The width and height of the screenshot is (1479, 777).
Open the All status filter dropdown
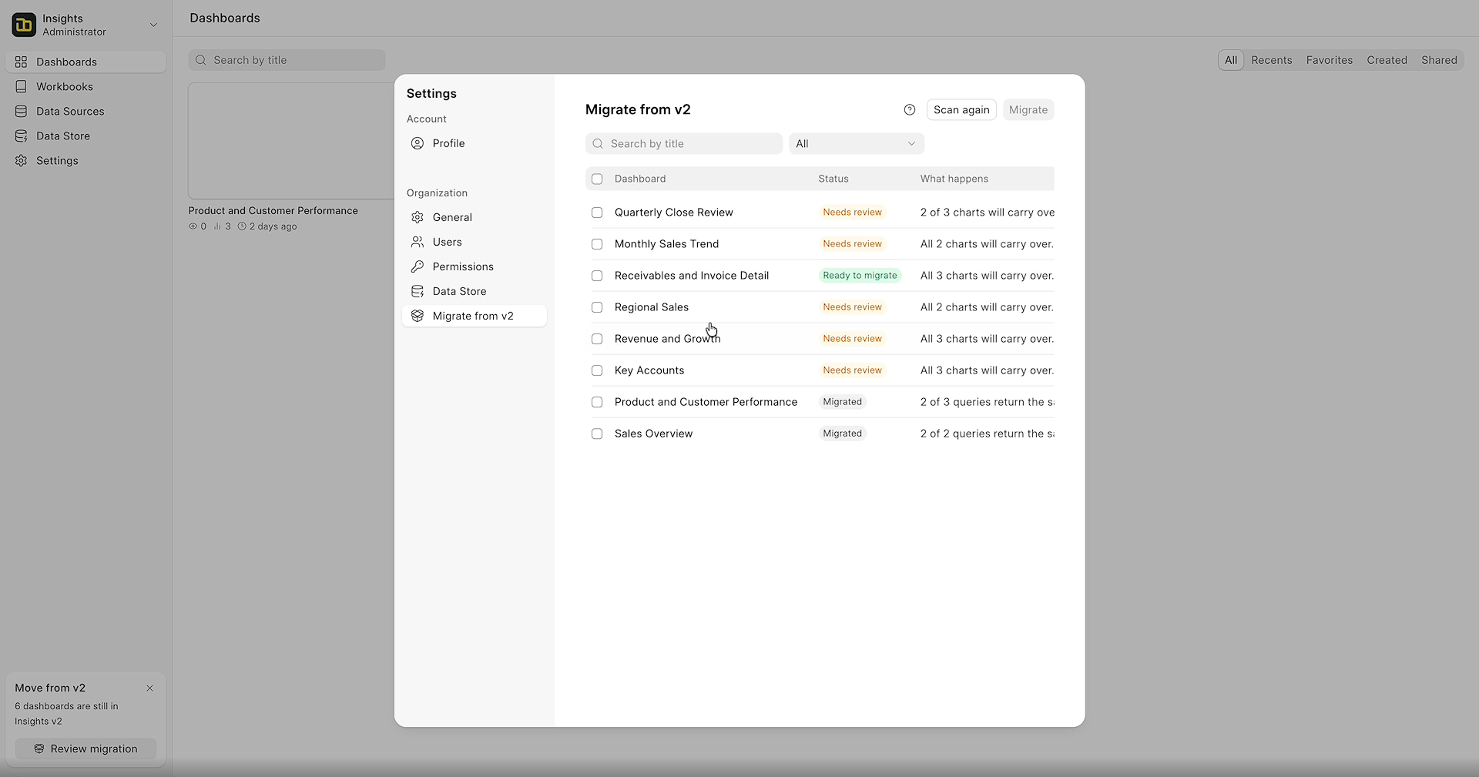point(857,144)
